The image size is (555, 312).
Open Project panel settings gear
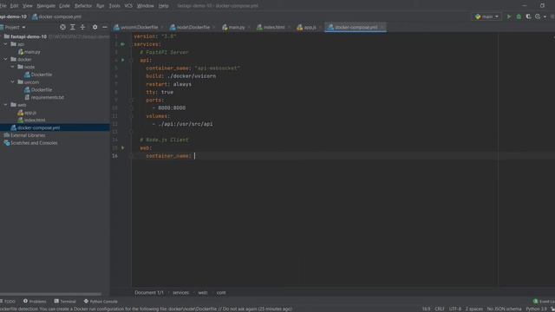coord(95,27)
